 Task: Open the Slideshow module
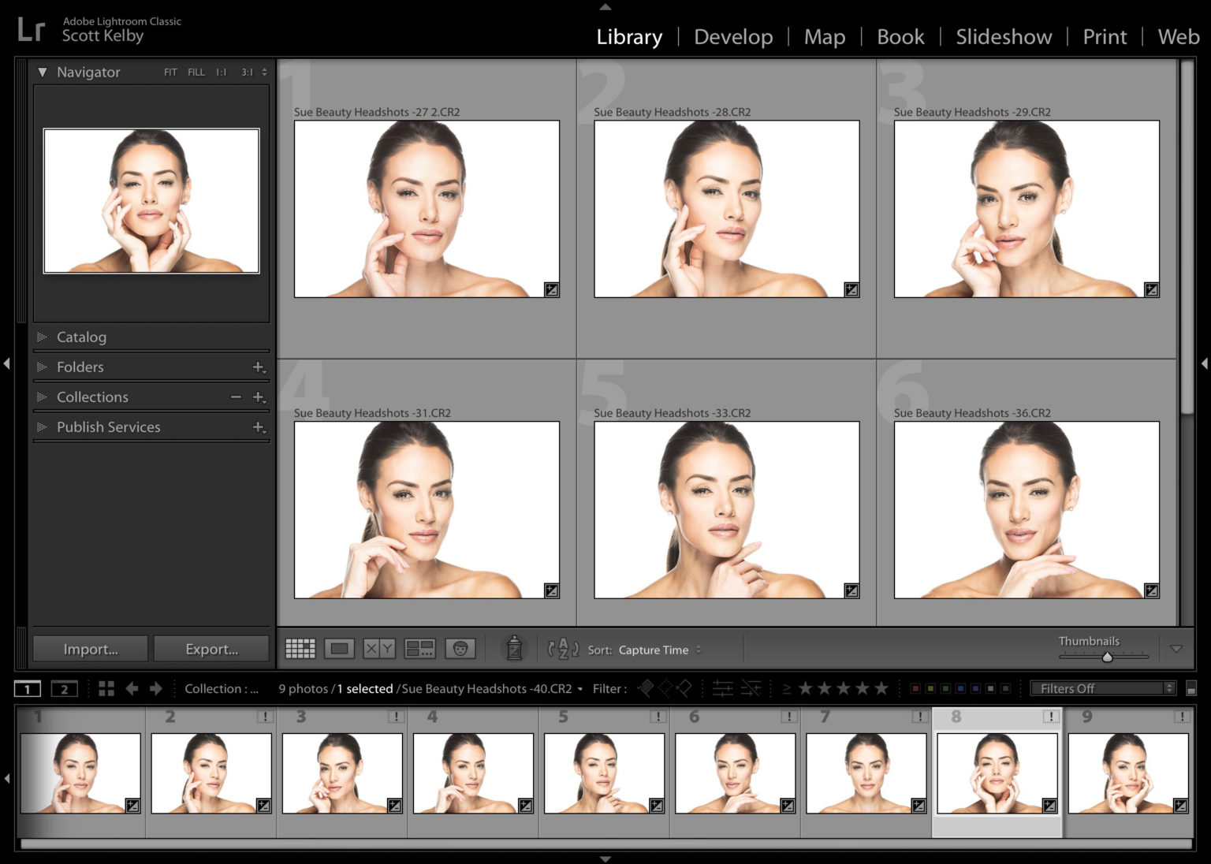tap(1003, 36)
